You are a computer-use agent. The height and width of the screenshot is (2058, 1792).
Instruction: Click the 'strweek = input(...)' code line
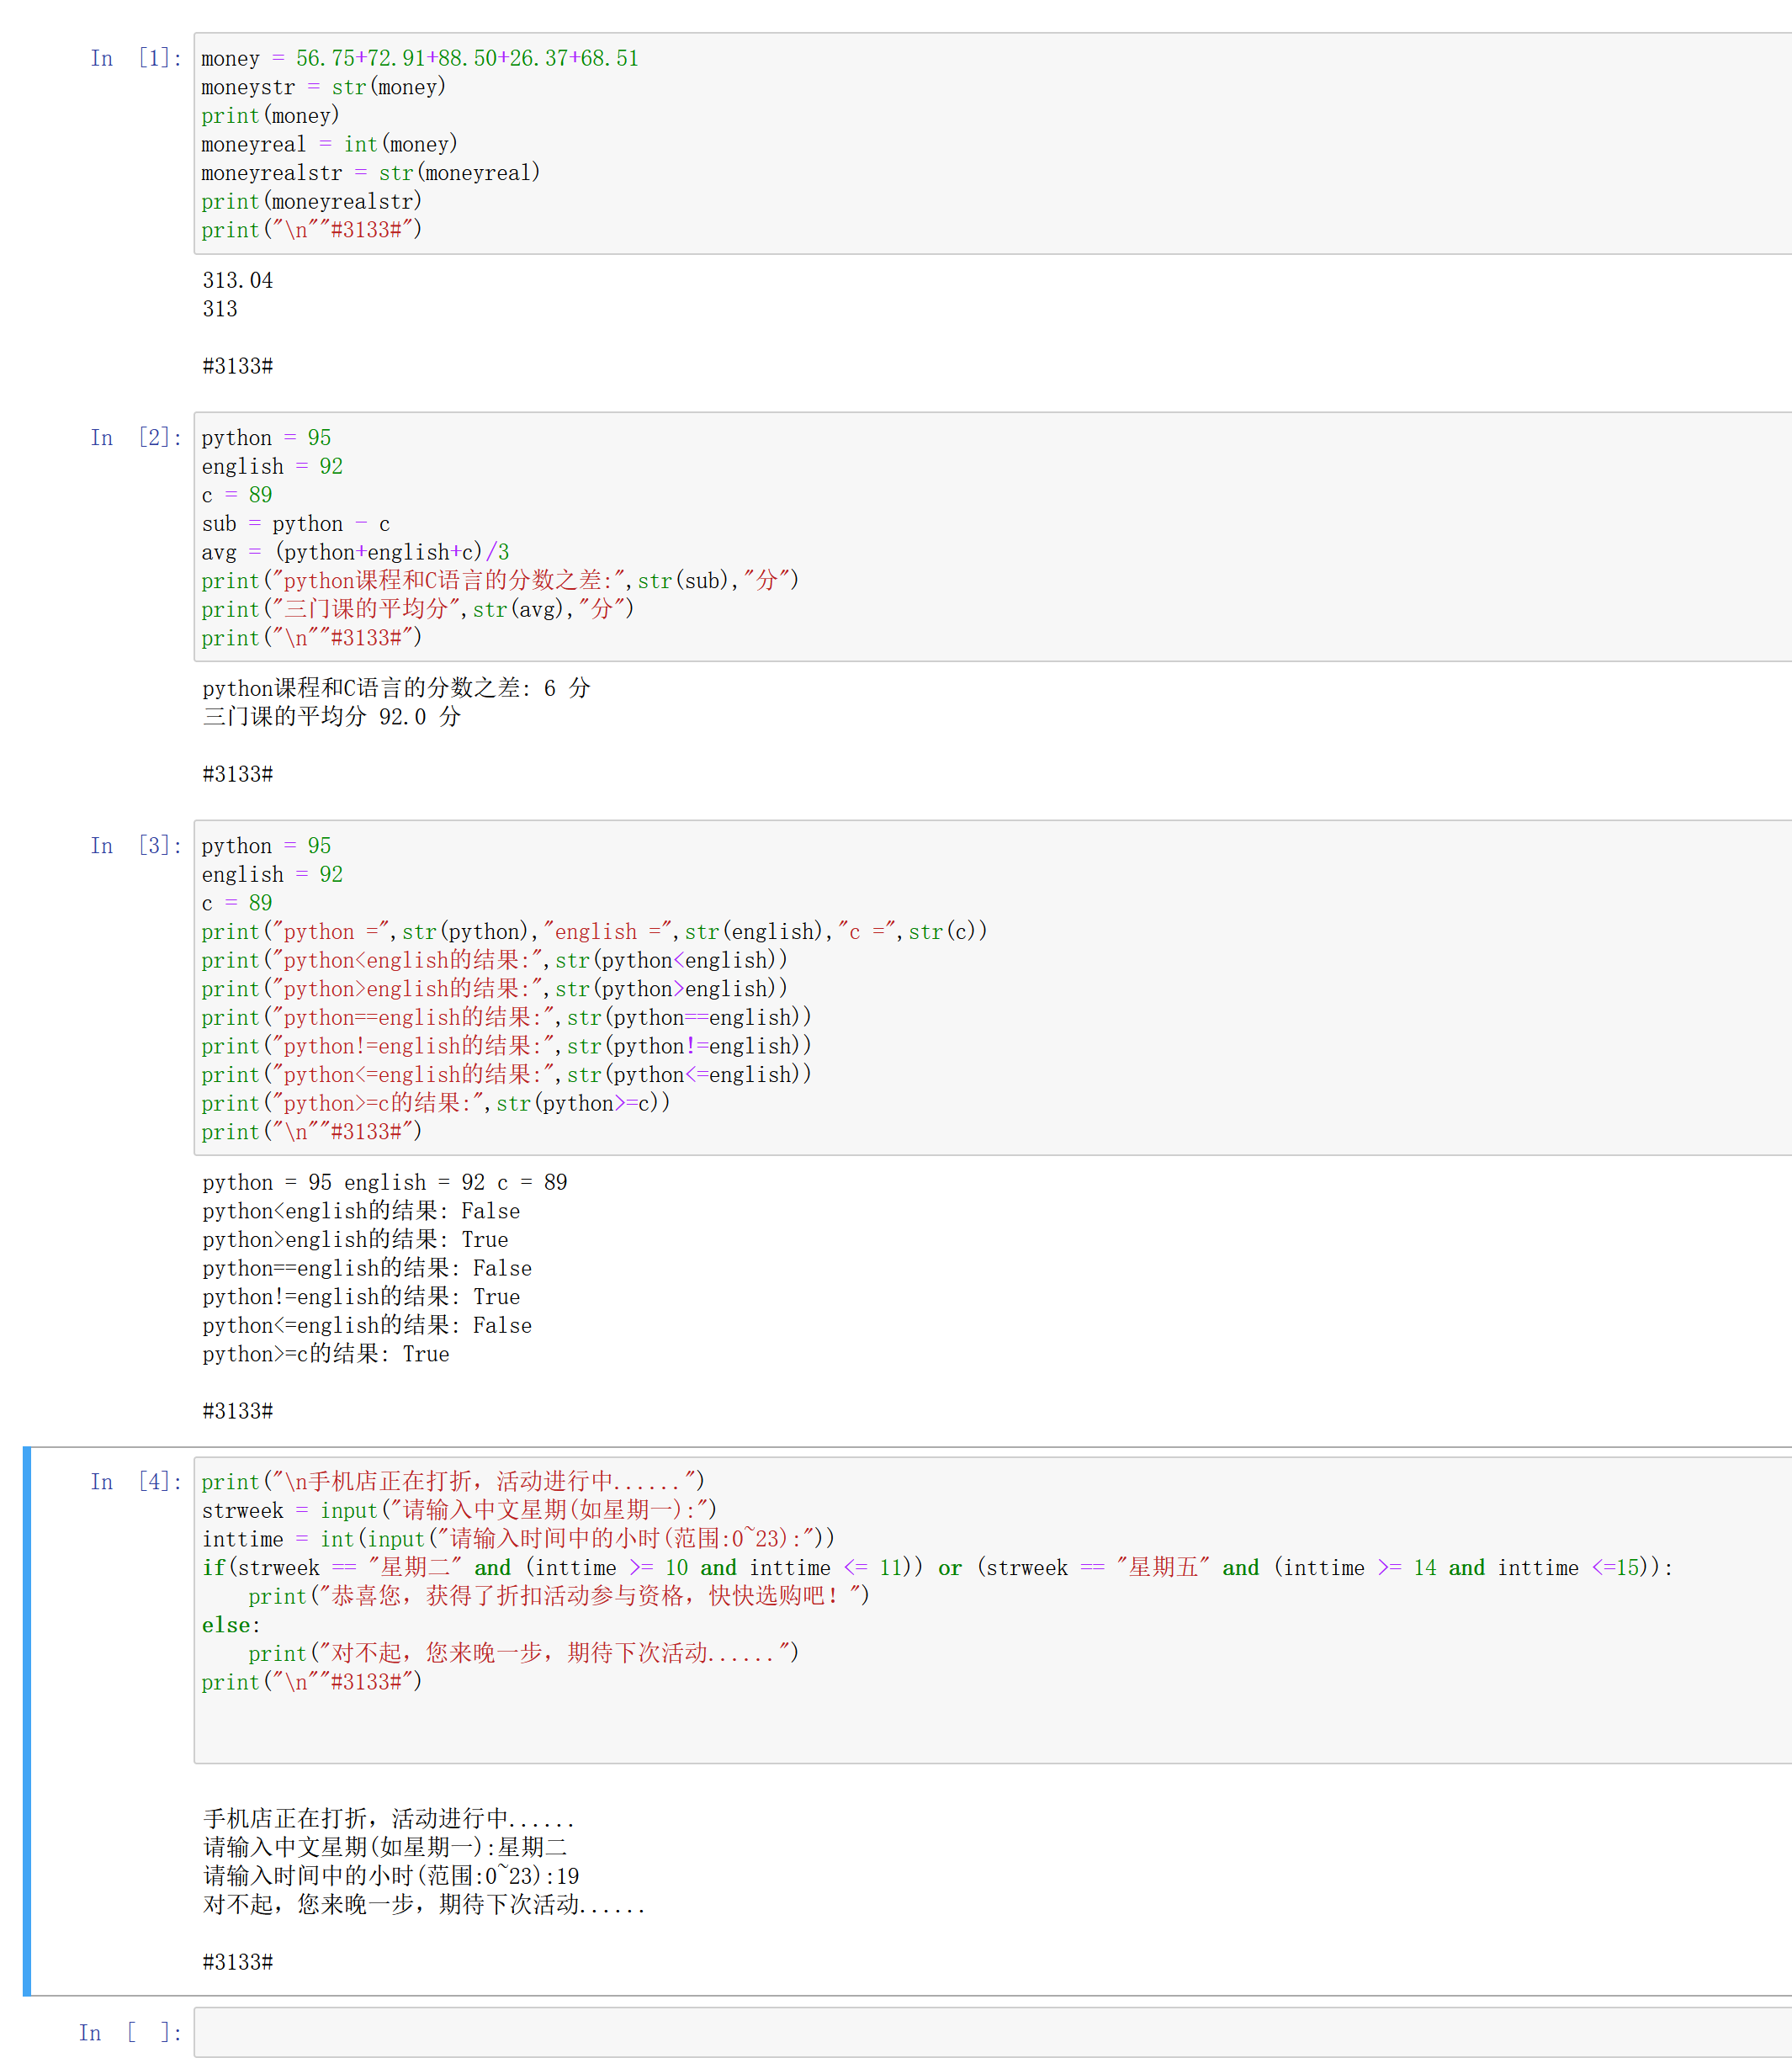(x=459, y=1510)
